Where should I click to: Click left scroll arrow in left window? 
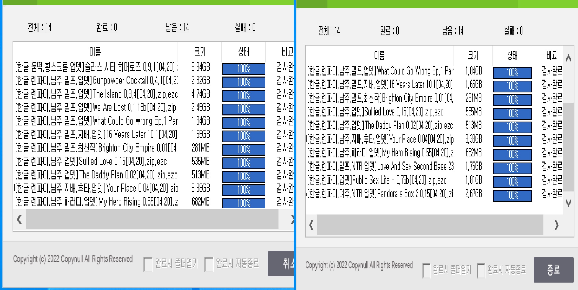19,219
